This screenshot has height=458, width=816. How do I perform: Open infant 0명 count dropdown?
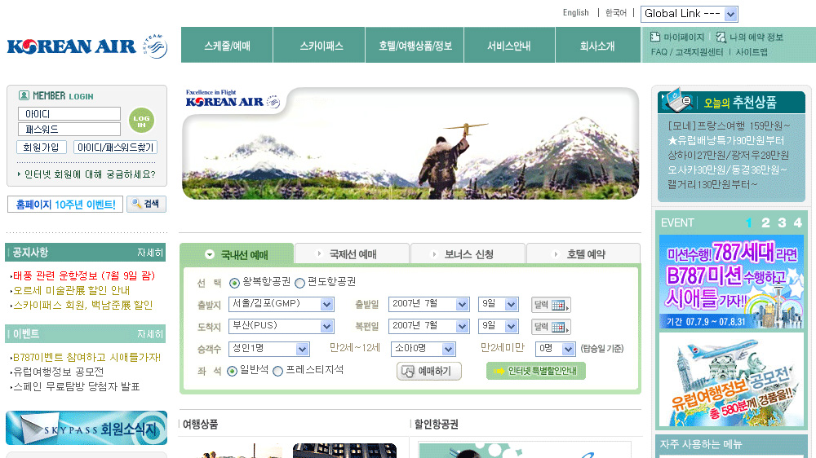click(555, 349)
